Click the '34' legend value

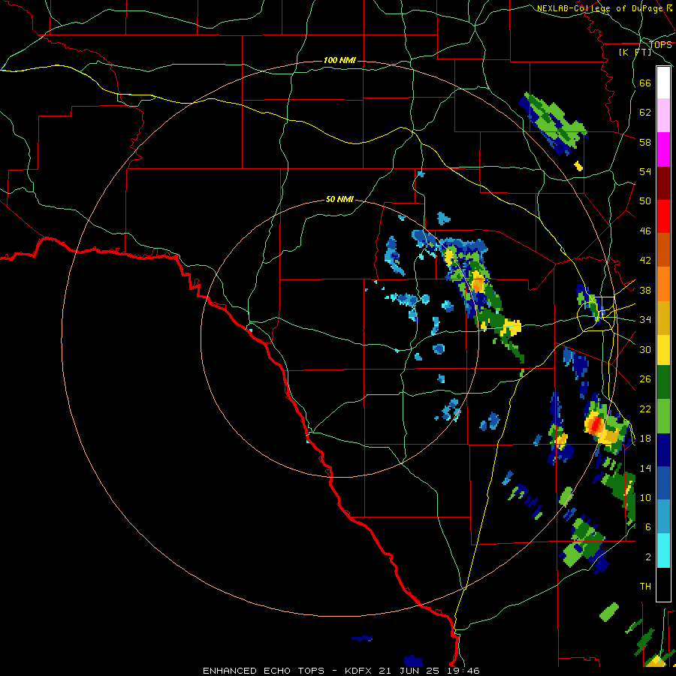click(645, 320)
